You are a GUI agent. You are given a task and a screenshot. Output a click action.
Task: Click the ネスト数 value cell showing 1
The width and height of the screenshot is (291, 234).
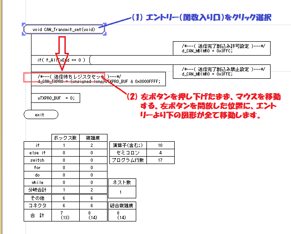coord(122,192)
